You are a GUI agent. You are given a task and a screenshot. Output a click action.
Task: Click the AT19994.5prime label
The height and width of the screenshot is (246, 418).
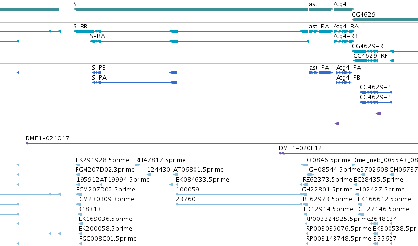coord(124,180)
